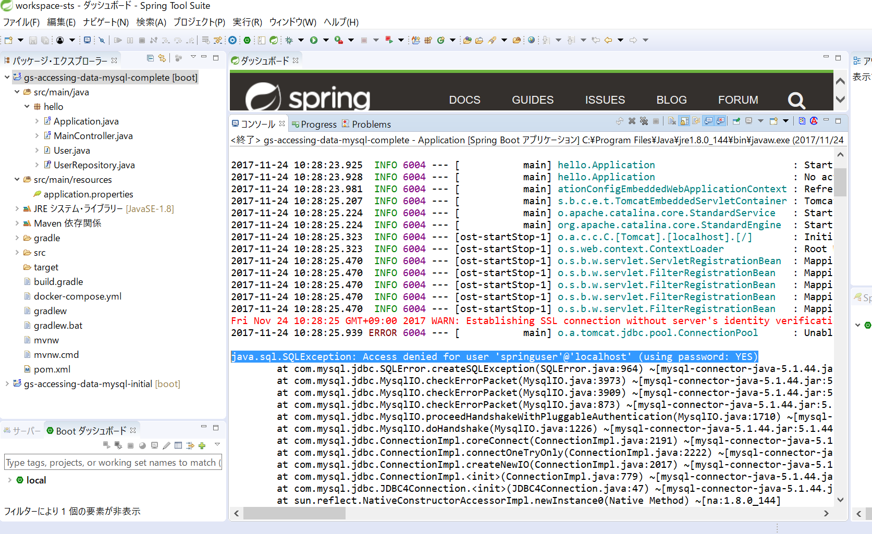This screenshot has height=534, width=872.
Task: Click the search magnifier on Spring dashboard
Action: click(x=796, y=100)
